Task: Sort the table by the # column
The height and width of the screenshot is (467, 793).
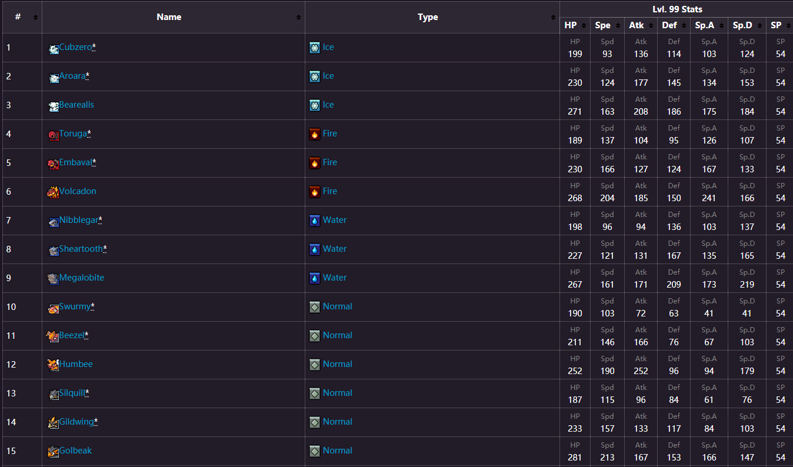Action: (x=22, y=17)
